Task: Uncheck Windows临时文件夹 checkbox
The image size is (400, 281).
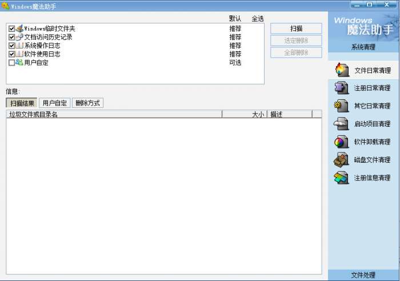Action: (11, 29)
